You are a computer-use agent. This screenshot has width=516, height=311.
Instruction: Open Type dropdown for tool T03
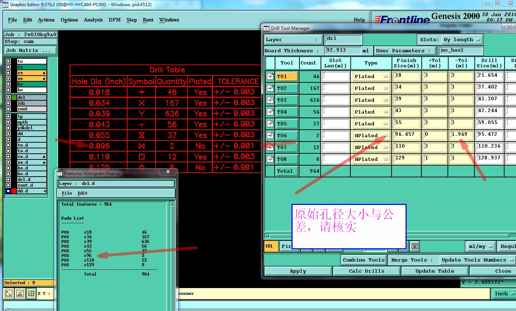371,100
